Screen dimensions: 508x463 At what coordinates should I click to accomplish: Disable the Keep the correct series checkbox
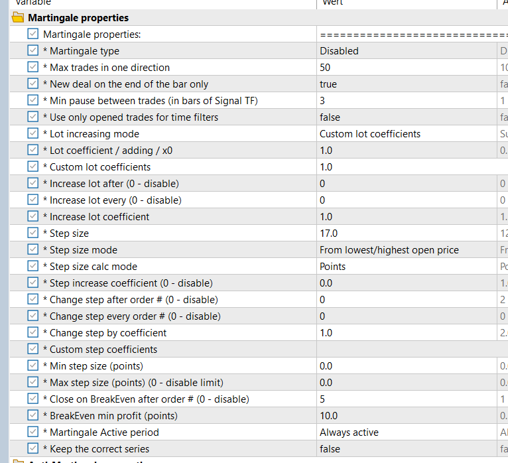coord(33,448)
